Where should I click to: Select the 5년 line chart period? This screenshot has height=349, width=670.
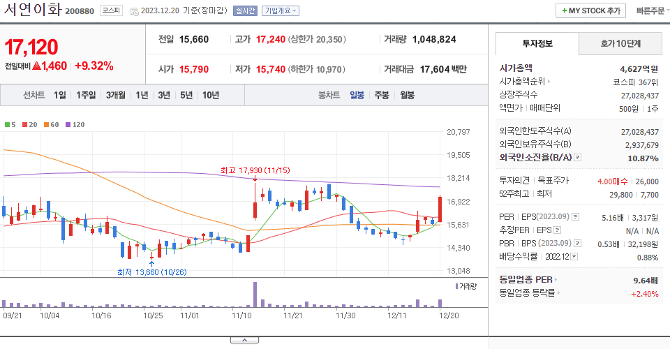(186, 95)
